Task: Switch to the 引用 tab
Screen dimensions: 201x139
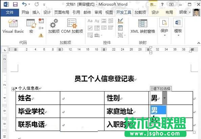Action: [x=77, y=12]
